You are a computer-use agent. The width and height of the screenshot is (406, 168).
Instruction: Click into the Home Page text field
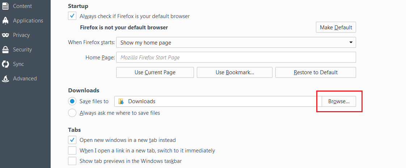pyautogui.click(x=236, y=57)
